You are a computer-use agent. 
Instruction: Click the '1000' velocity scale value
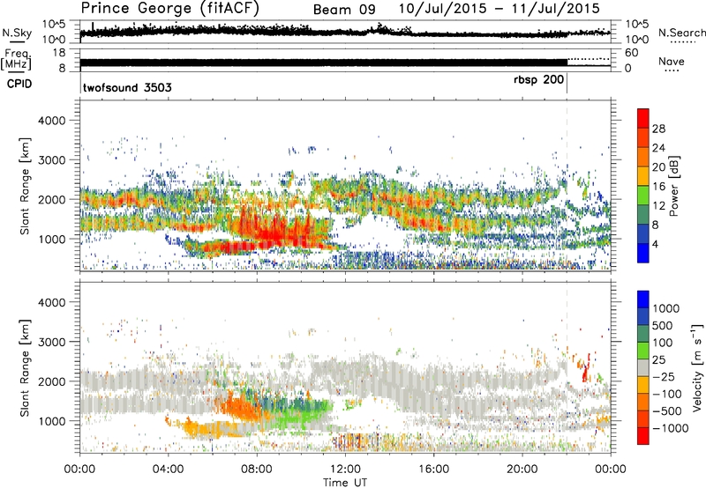[666, 308]
